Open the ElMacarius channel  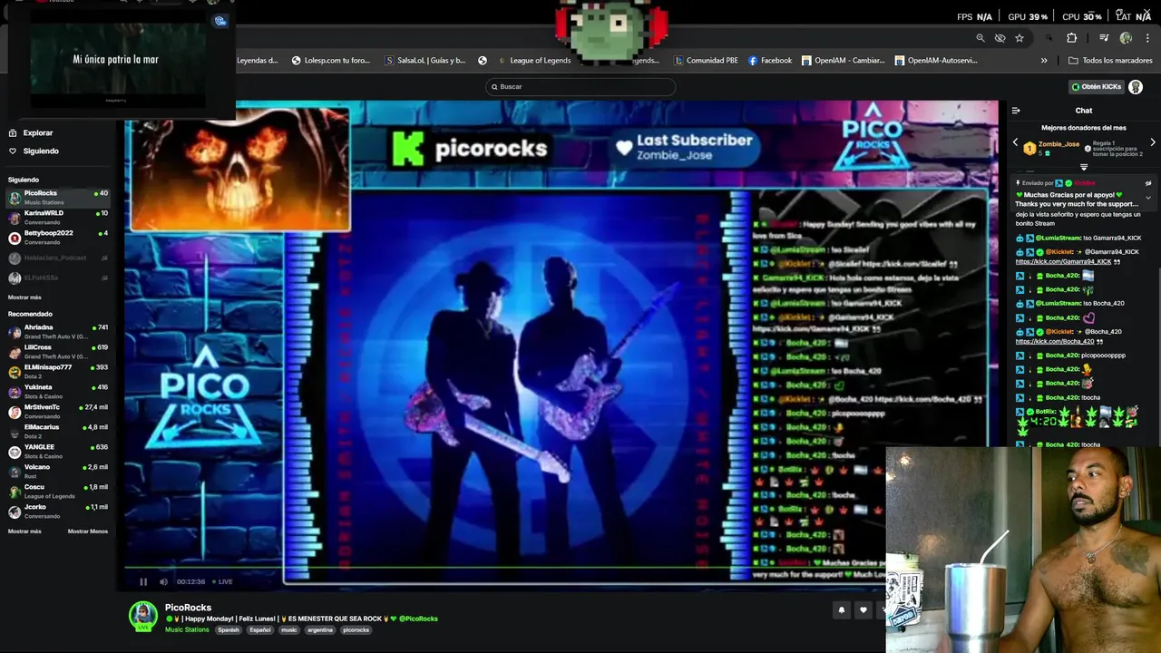pos(58,431)
